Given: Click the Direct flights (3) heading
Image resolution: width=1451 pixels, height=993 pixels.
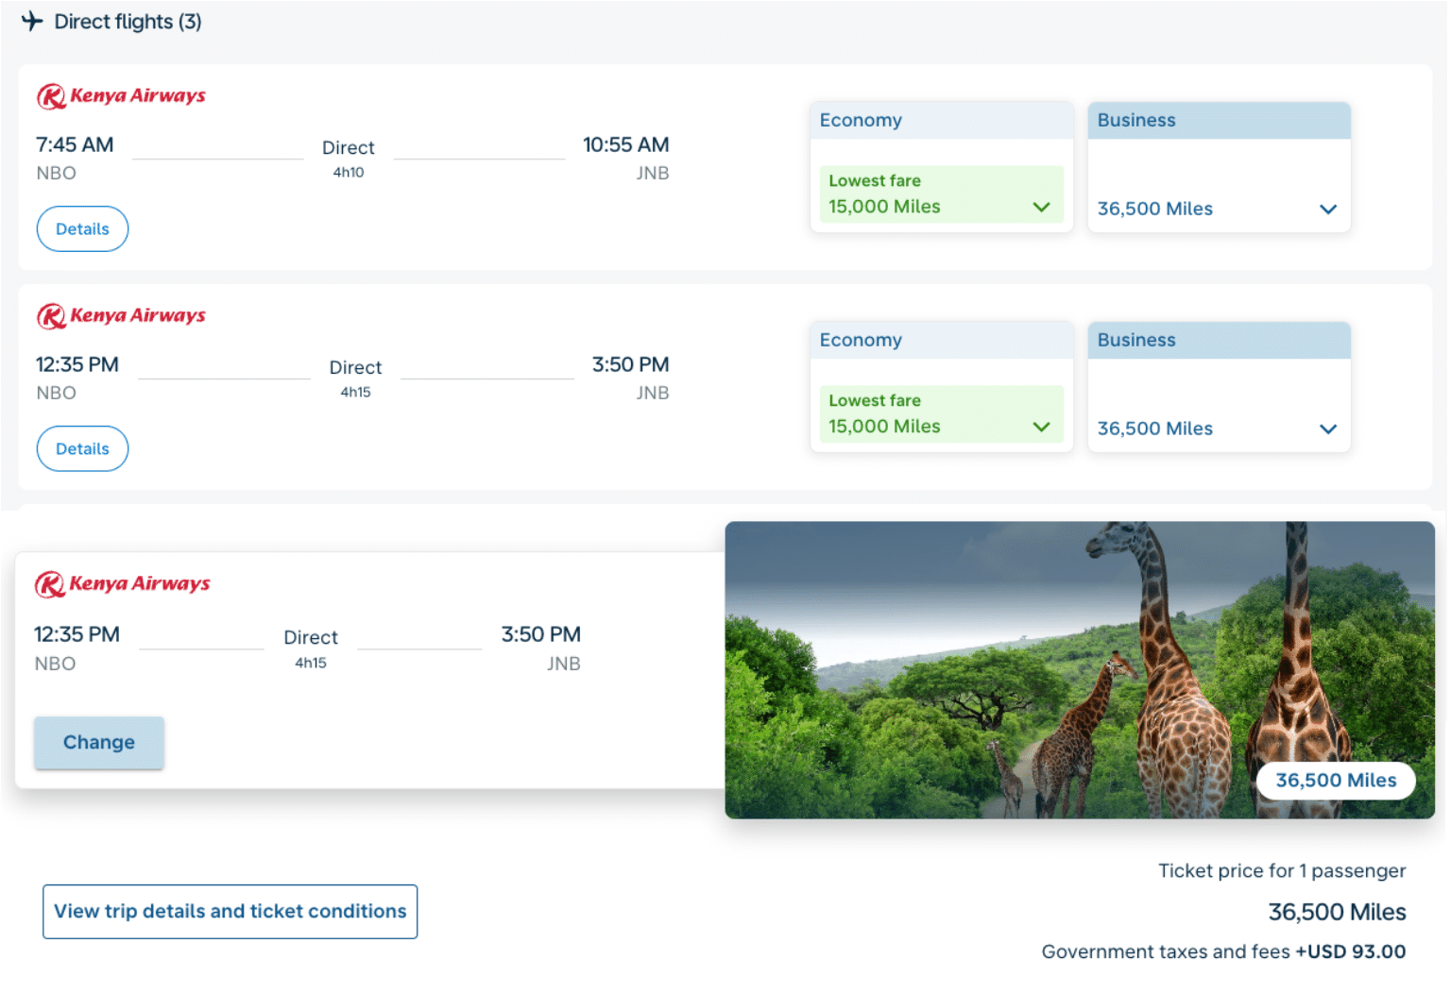Looking at the screenshot, I should pyautogui.click(x=128, y=22).
